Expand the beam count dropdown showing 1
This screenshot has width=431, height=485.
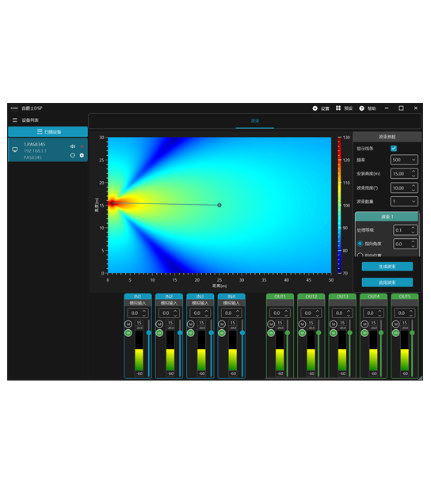click(404, 202)
